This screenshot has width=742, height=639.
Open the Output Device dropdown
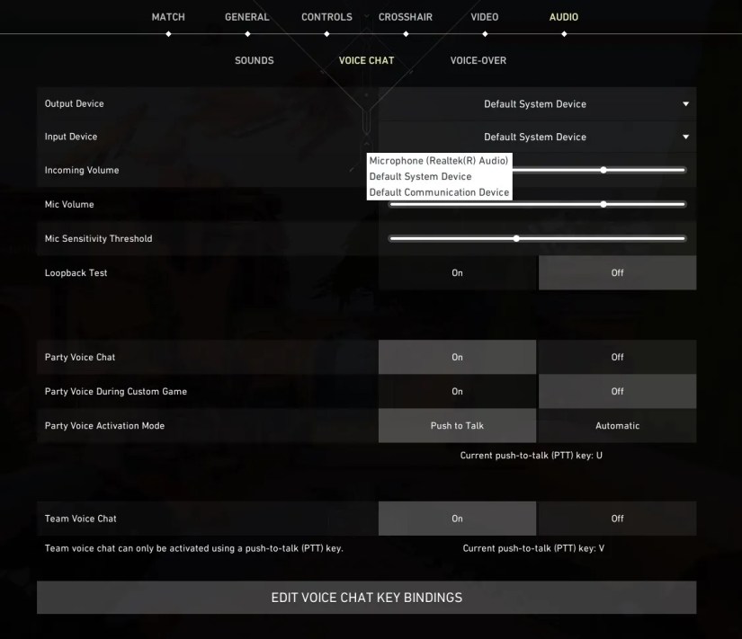[536, 103]
